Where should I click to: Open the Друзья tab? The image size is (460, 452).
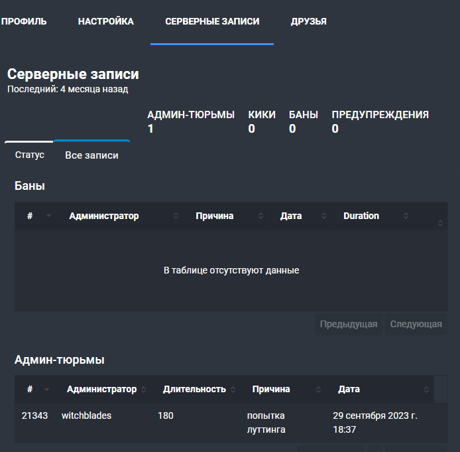[x=309, y=21]
